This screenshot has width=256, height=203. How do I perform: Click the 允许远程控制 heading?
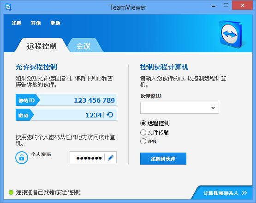36,67
